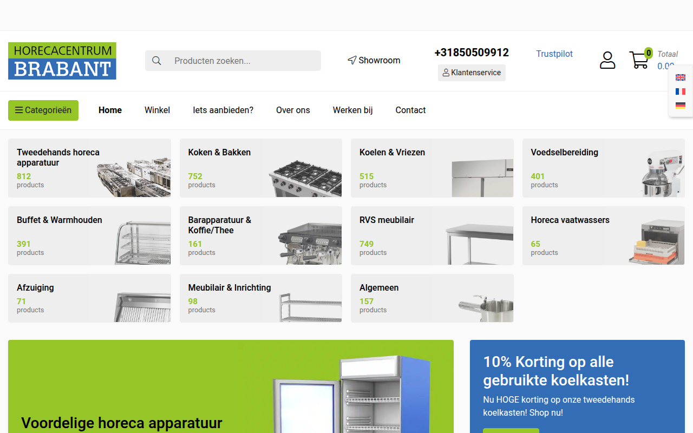Open the Trustpilot link
This screenshot has width=693, height=433.
tap(554, 54)
